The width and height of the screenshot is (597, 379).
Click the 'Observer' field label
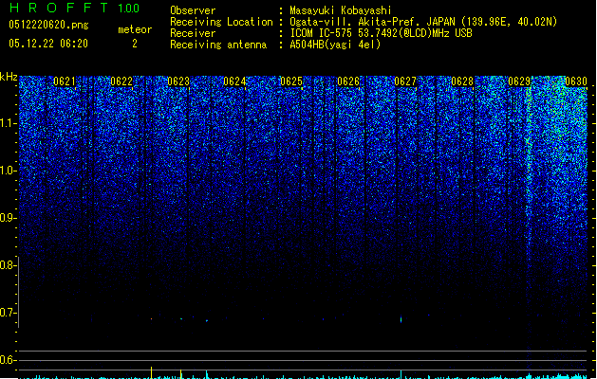pos(193,10)
